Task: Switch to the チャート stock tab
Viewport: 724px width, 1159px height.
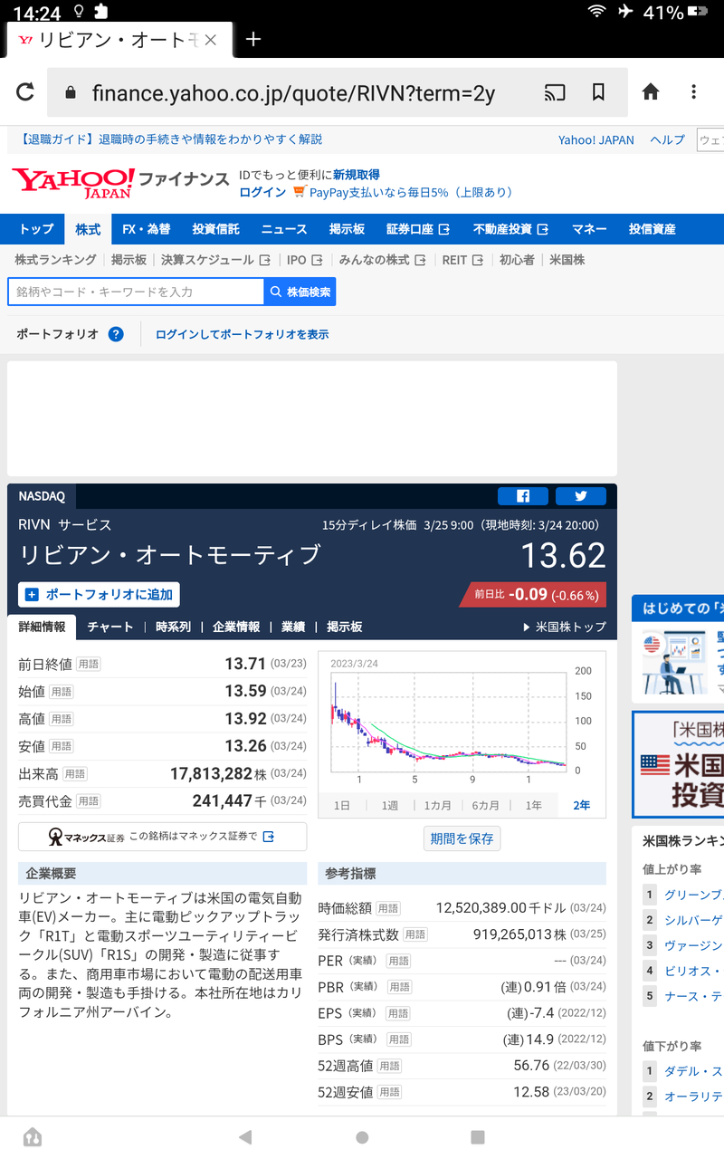Action: click(x=110, y=627)
